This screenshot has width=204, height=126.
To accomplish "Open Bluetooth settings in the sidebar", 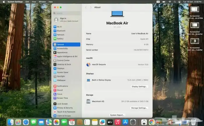I will coord(66,31).
